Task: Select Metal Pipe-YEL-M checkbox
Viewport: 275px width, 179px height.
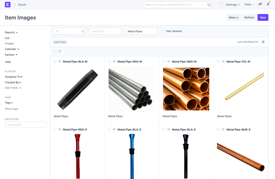Action: tap(218, 61)
